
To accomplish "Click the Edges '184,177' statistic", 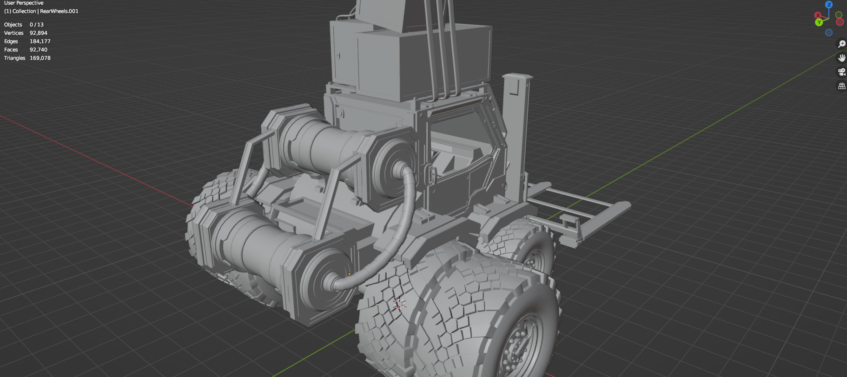I will point(40,41).
